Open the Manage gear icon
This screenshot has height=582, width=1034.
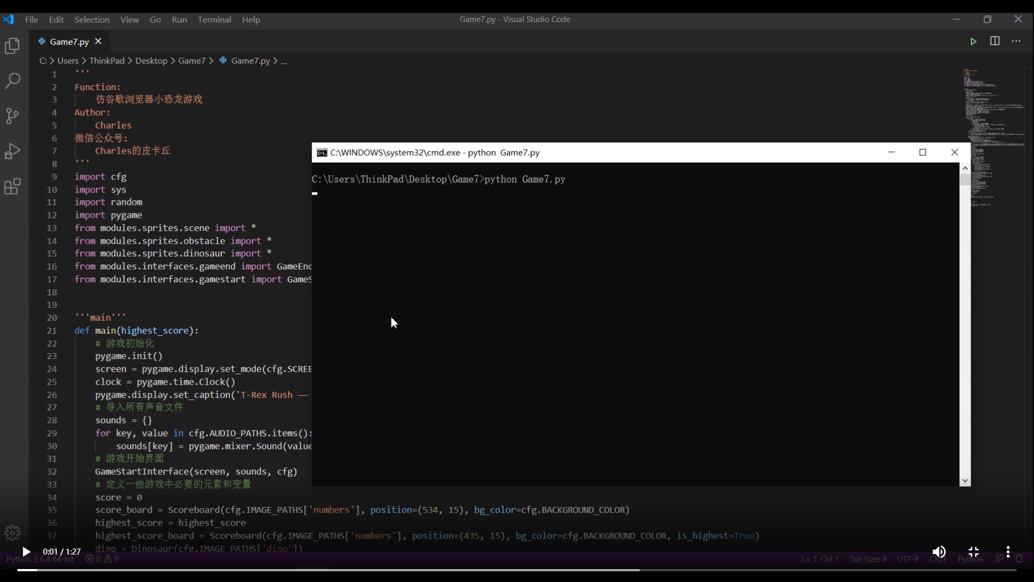coord(12,532)
